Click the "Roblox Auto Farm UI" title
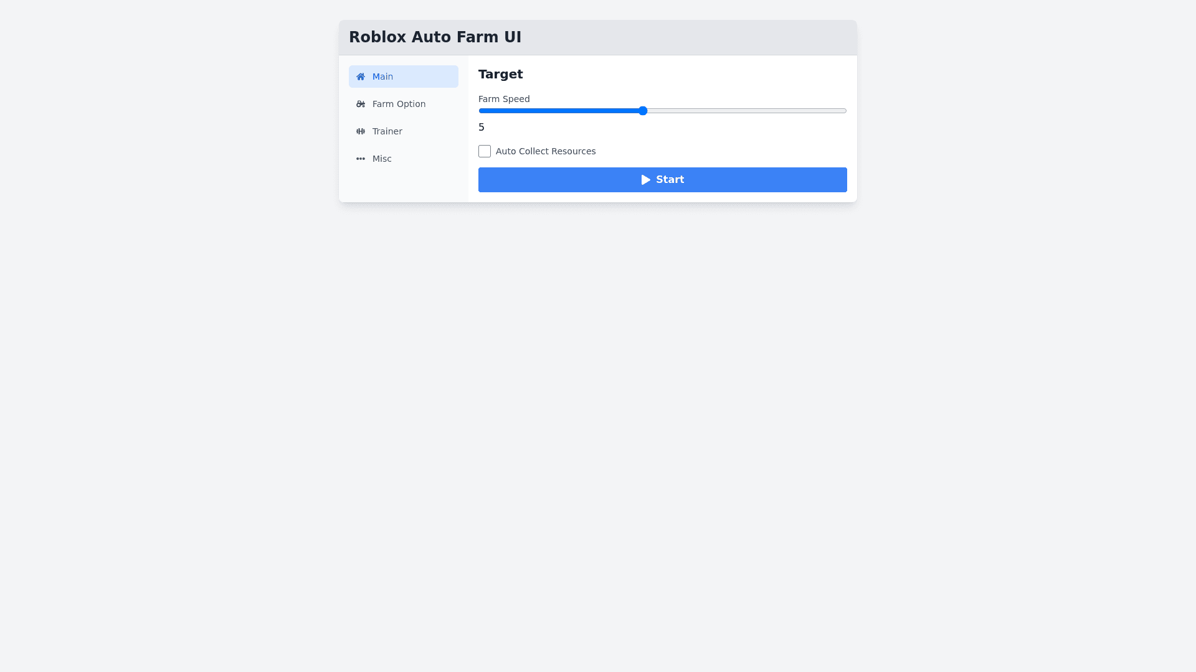The width and height of the screenshot is (1196, 672). pyautogui.click(x=435, y=37)
